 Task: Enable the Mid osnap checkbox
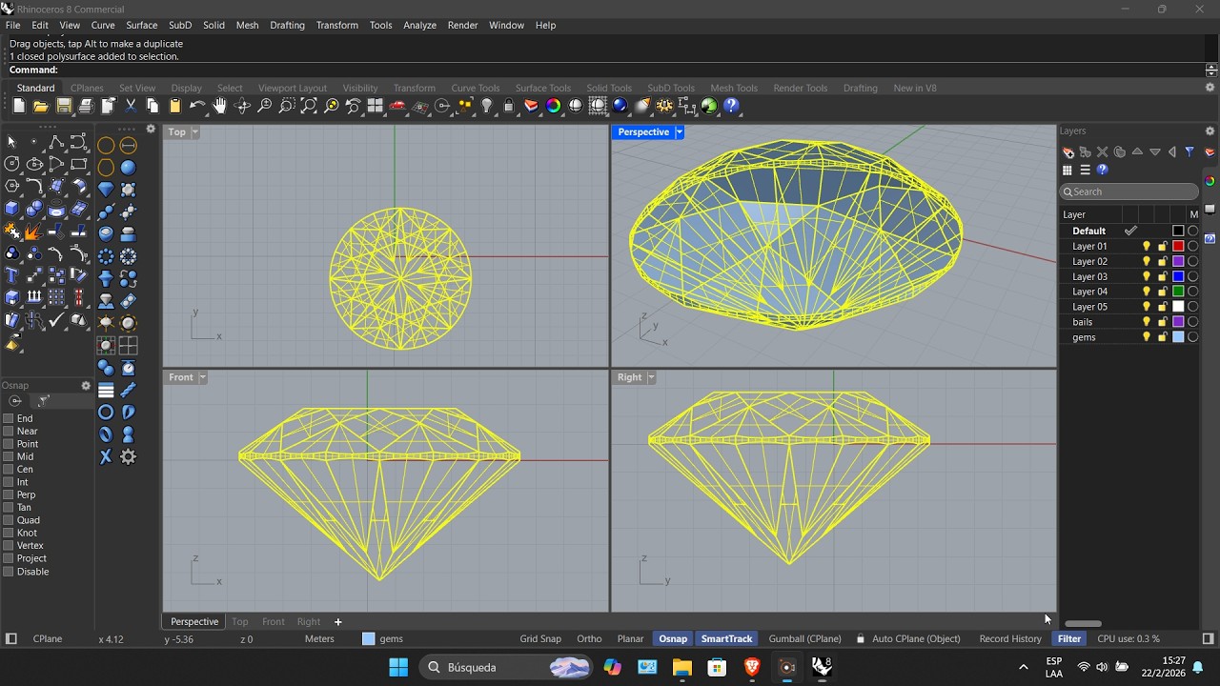click(9, 456)
